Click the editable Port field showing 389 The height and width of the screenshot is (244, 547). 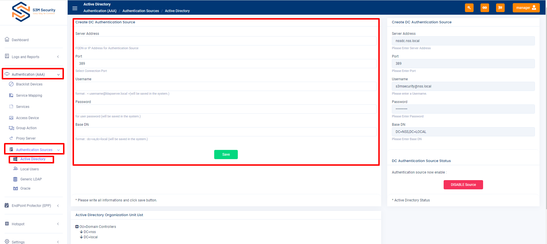pyautogui.click(x=226, y=64)
